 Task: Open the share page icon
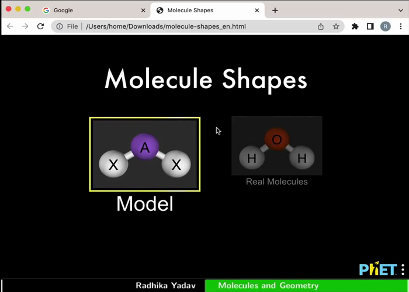(321, 26)
